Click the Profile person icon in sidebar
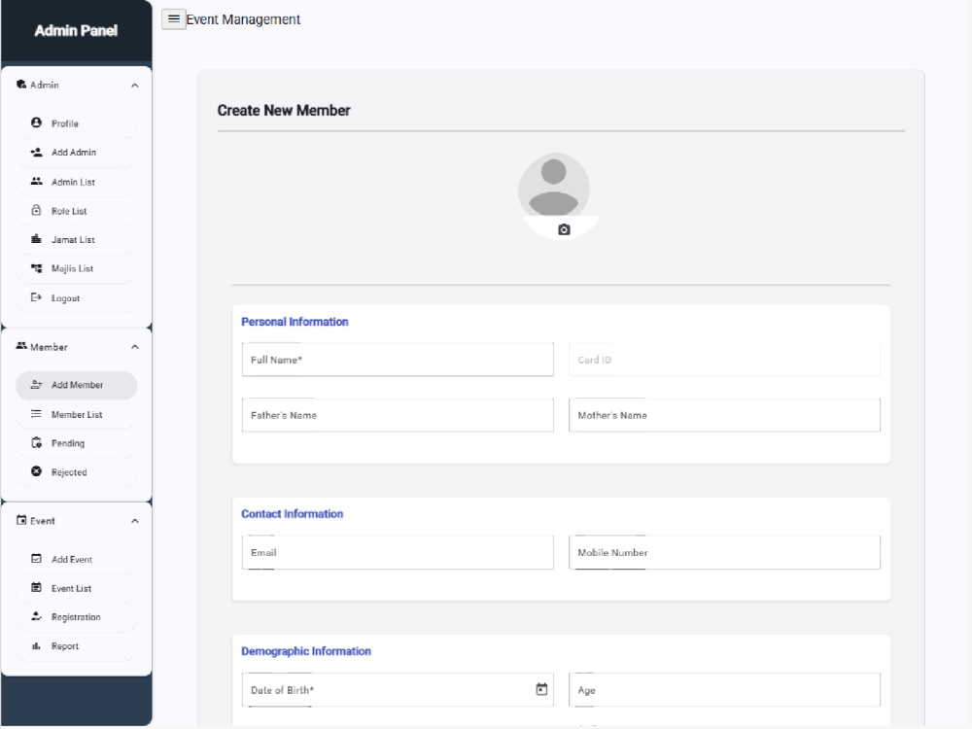The width and height of the screenshot is (972, 729). 37,122
